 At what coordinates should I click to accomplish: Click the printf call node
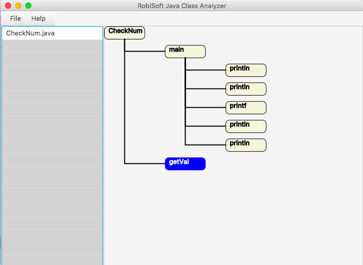[x=246, y=108]
